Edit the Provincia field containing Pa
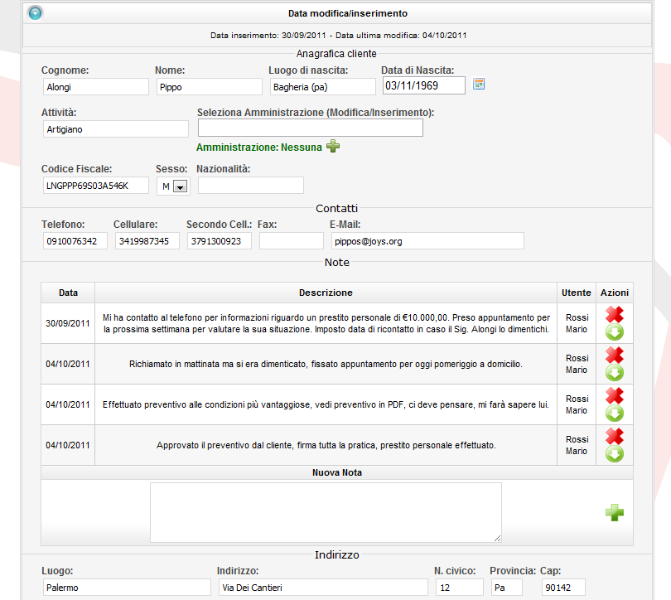 tap(507, 588)
